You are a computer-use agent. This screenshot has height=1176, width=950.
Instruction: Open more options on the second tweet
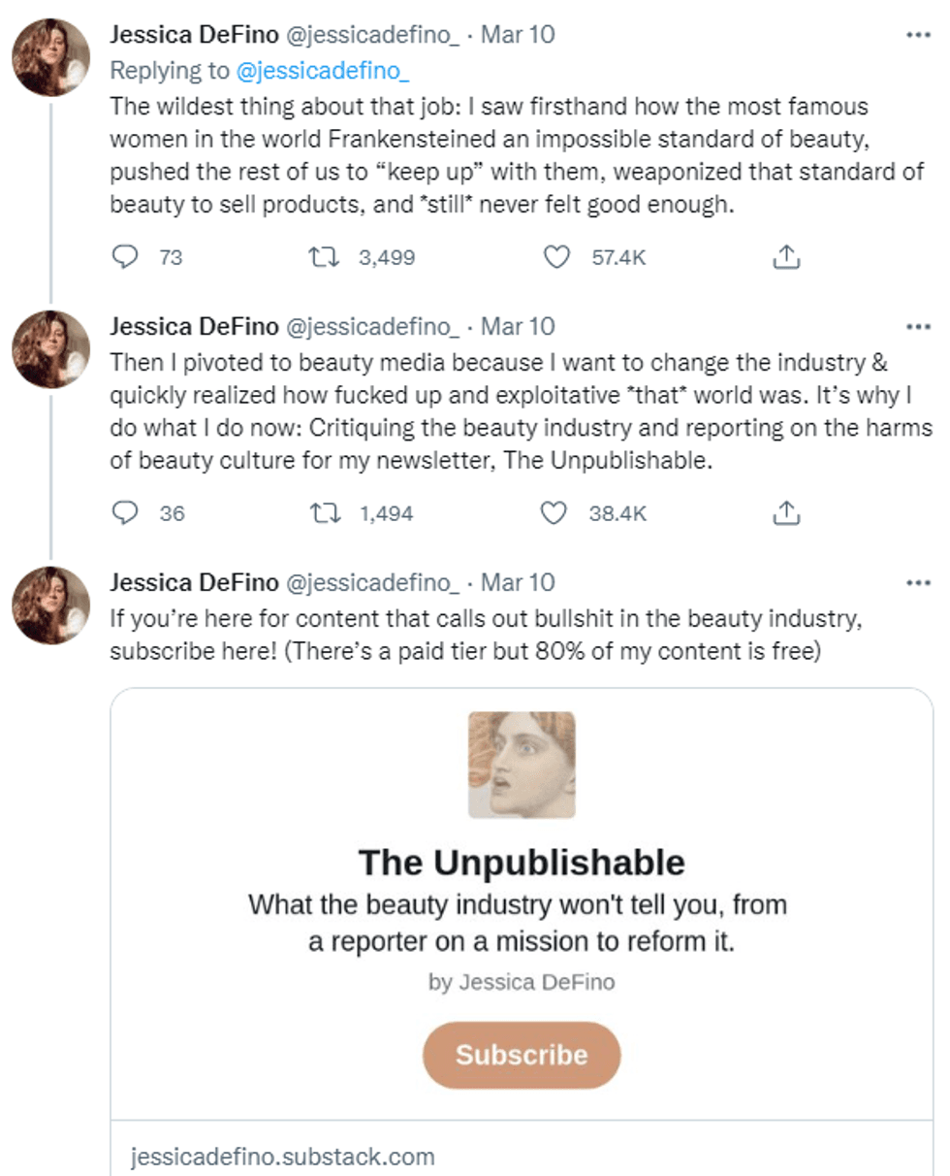tap(917, 326)
